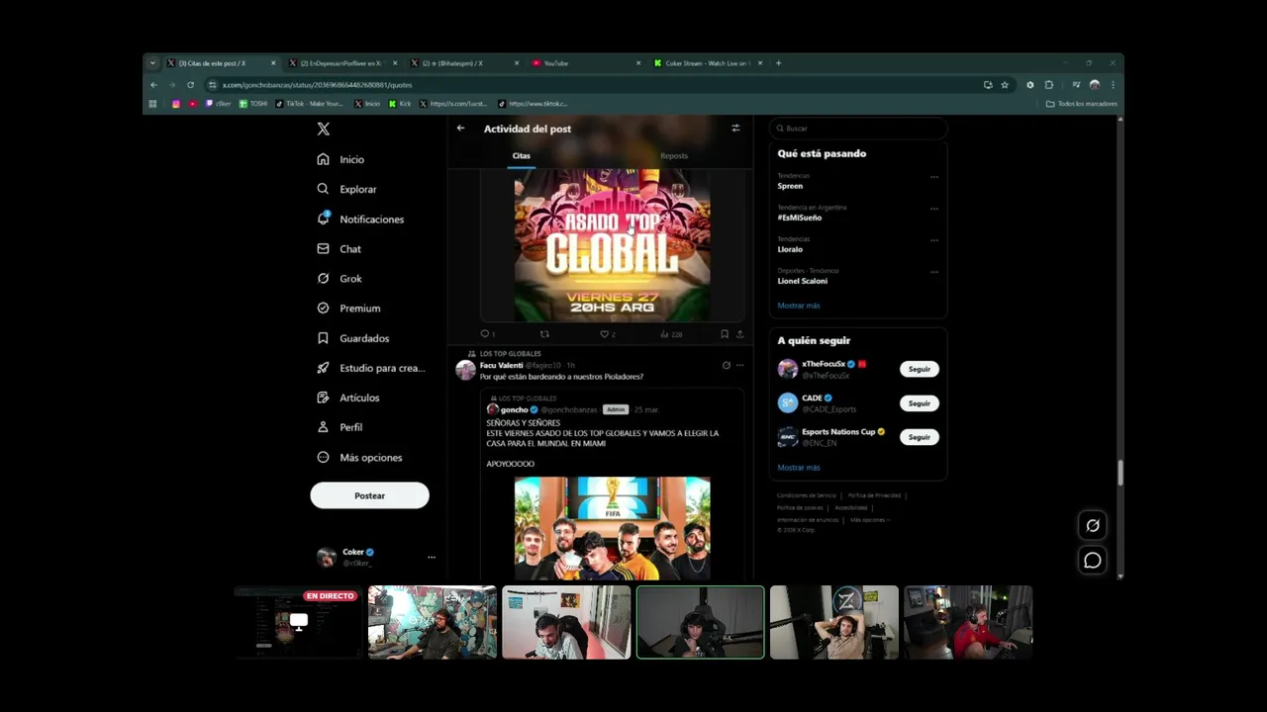
Task: Click Mostrar más under trends
Action: (x=799, y=306)
